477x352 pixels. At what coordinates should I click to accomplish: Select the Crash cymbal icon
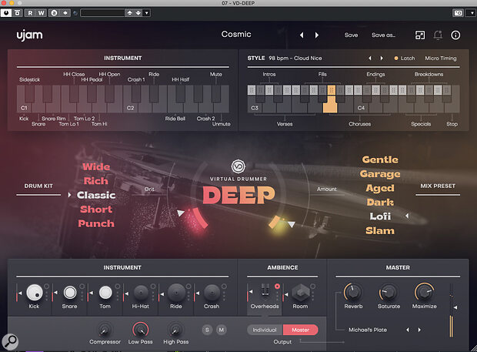point(212,293)
